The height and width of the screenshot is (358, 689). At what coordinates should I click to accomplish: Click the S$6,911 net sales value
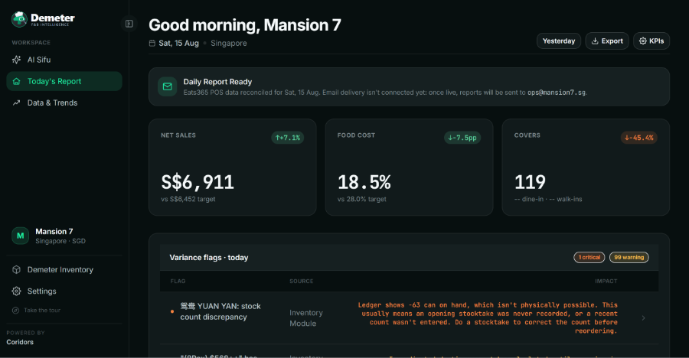198,182
